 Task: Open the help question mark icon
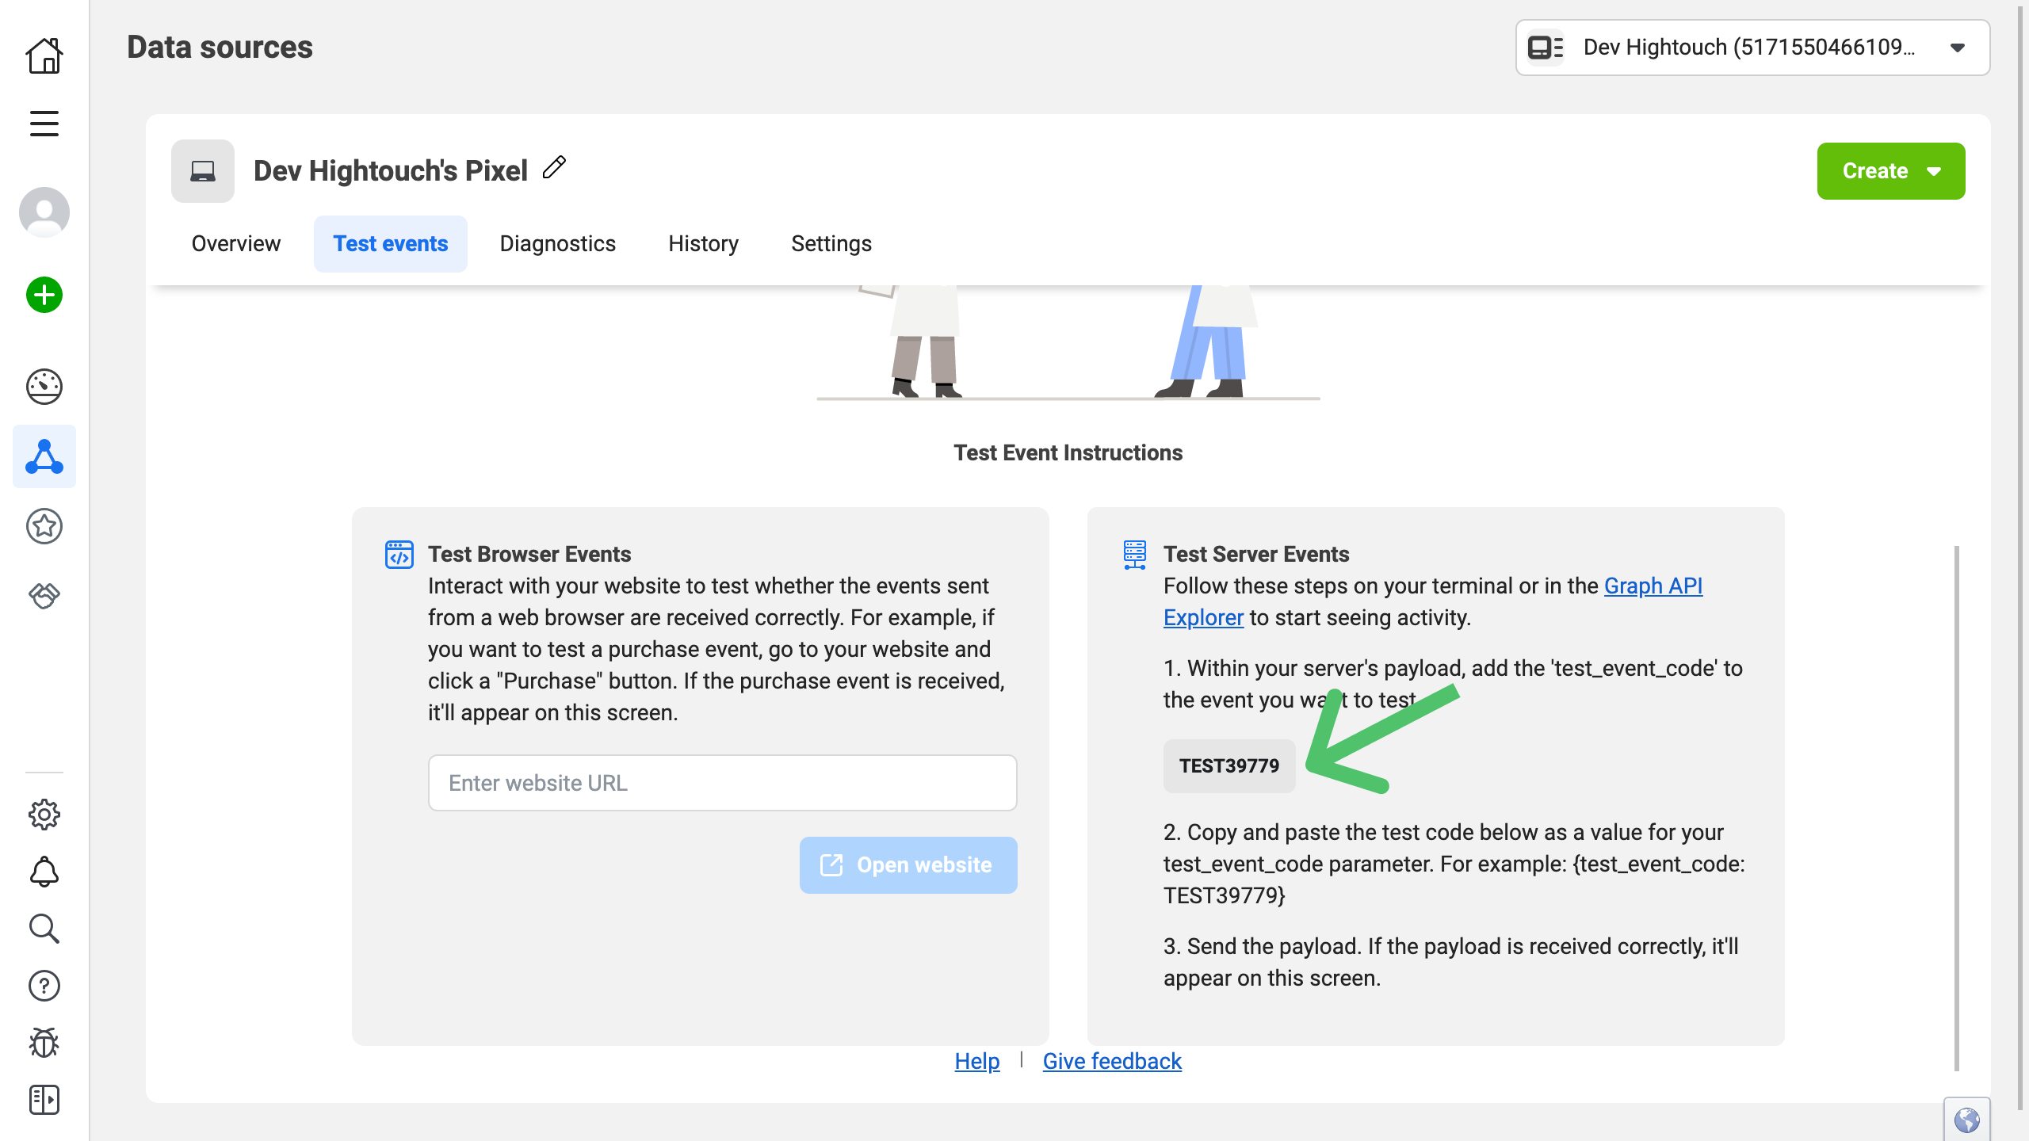coord(44,986)
